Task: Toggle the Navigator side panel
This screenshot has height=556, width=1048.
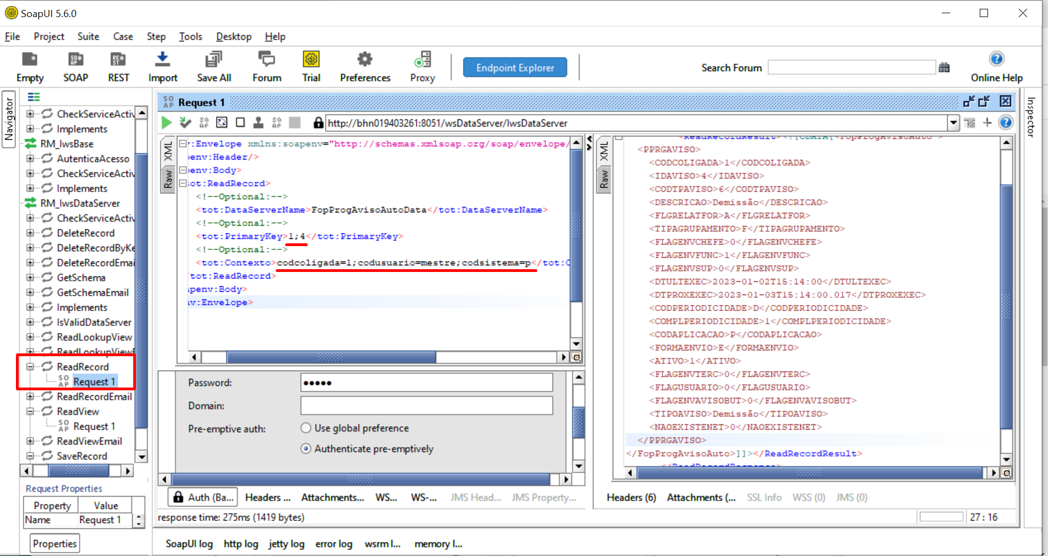Action: 9,119
